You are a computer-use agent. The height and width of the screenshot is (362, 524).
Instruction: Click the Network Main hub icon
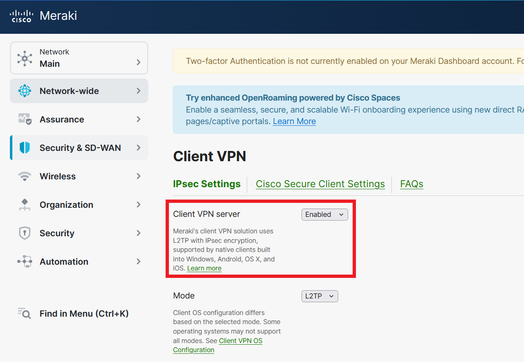point(25,58)
